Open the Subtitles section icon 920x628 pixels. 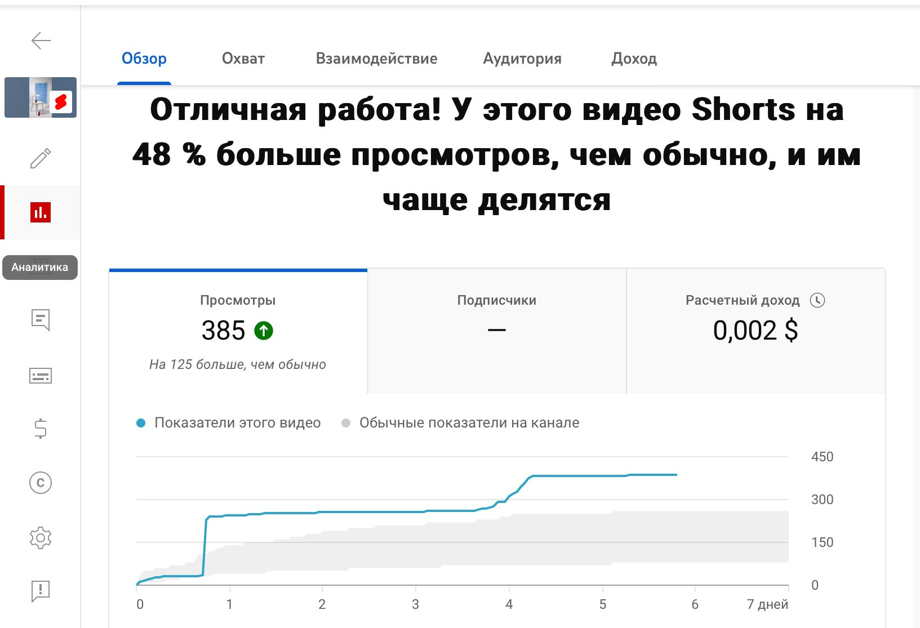click(x=40, y=375)
